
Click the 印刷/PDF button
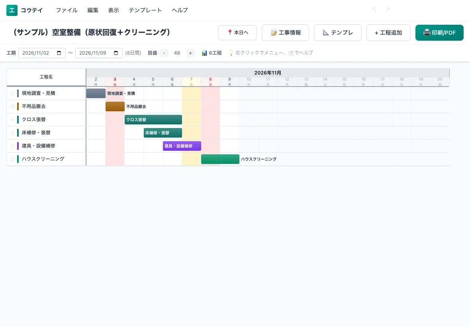tap(439, 33)
